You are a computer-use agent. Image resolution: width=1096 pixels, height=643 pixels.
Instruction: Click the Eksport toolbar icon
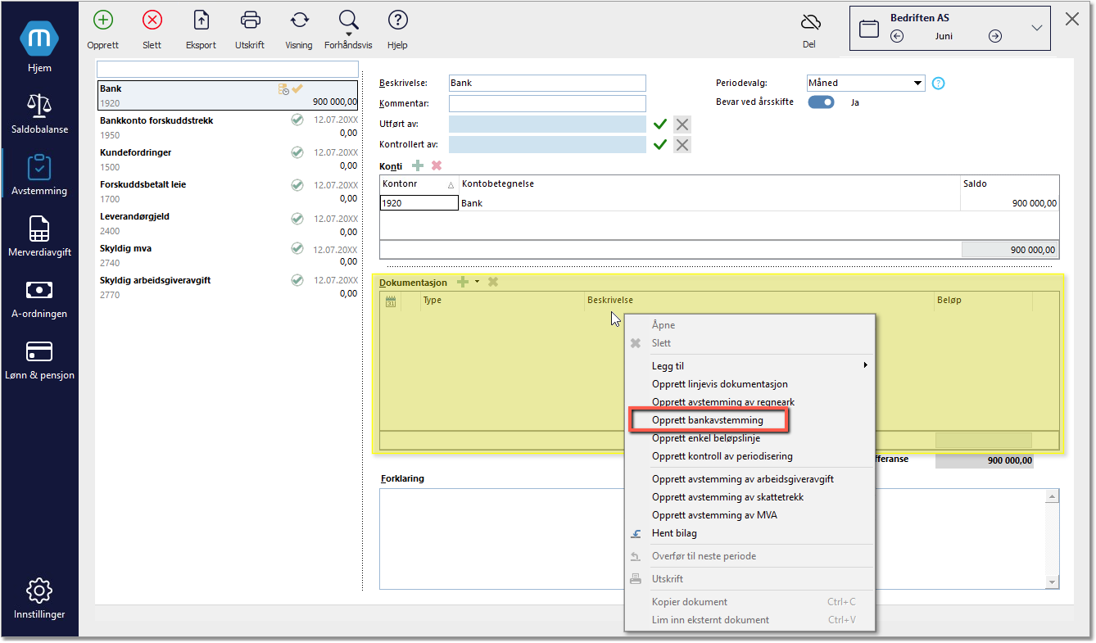pos(201,20)
